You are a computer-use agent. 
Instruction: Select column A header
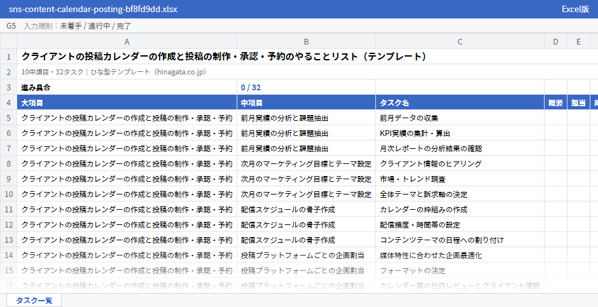(127, 41)
